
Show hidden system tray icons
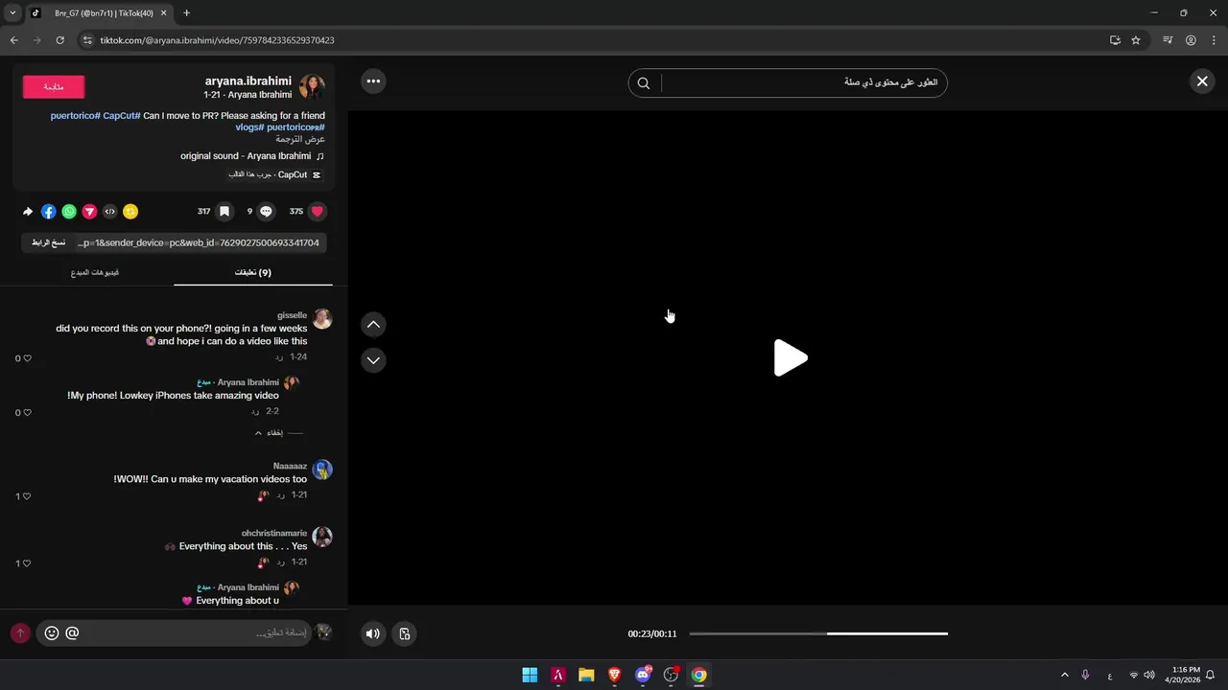click(x=1064, y=675)
